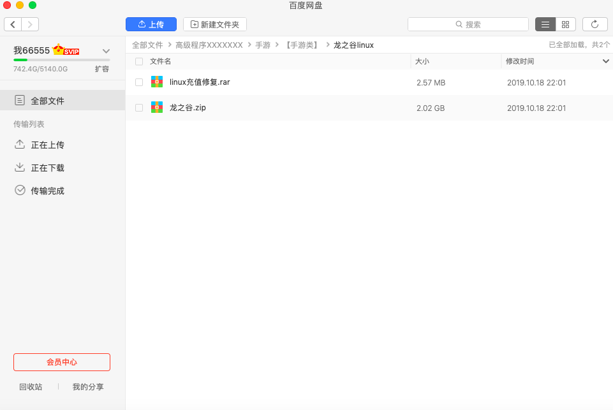Click the 上传 upload button
Image resolution: width=613 pixels, height=410 pixels.
(151, 24)
